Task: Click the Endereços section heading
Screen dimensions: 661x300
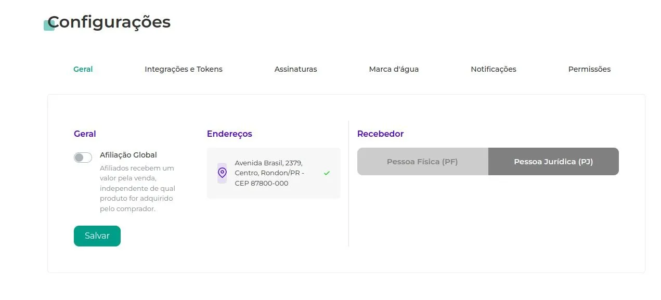Action: [x=229, y=134]
